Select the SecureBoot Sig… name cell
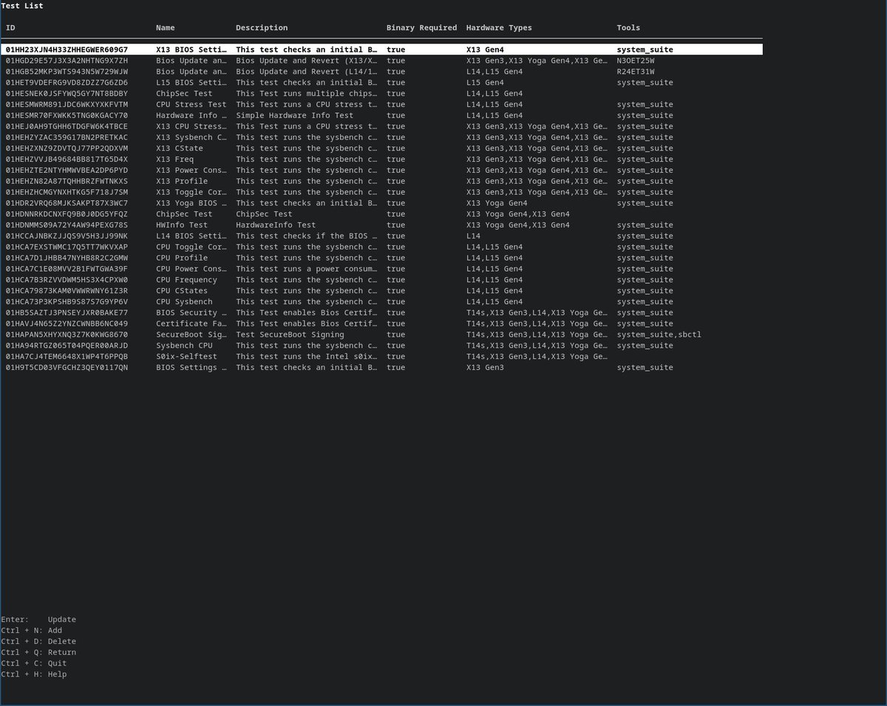Viewport: 887px width, 706px height. tap(191, 335)
